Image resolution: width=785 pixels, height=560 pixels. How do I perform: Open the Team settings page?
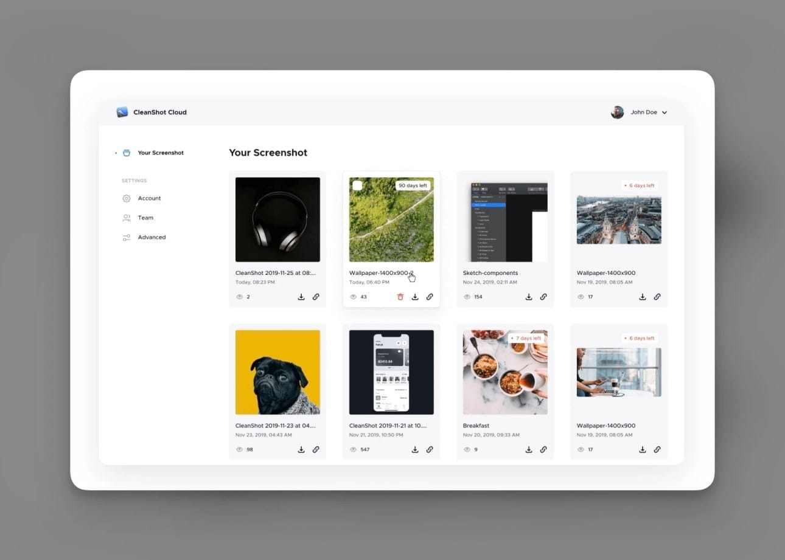145,218
